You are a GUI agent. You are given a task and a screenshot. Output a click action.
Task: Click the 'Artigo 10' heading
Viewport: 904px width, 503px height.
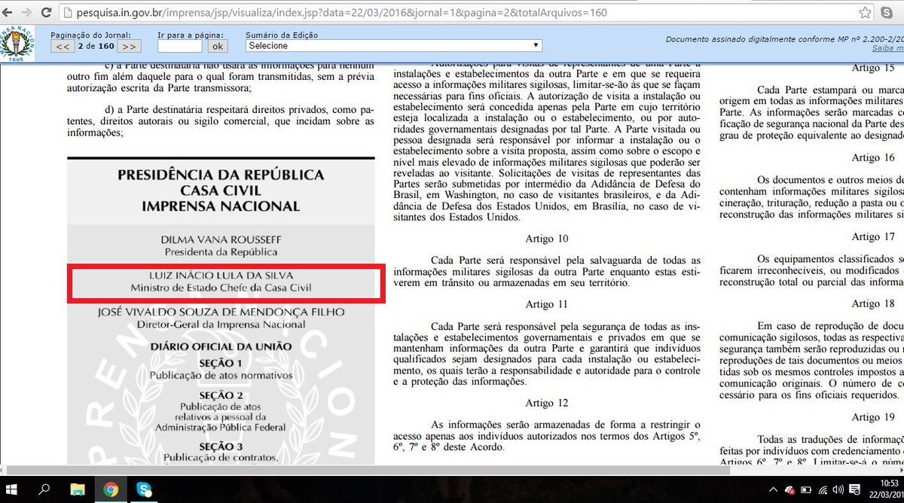click(x=547, y=239)
